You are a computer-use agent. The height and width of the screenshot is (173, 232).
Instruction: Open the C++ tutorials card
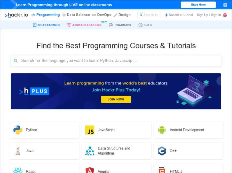pyautogui.click(x=189, y=151)
